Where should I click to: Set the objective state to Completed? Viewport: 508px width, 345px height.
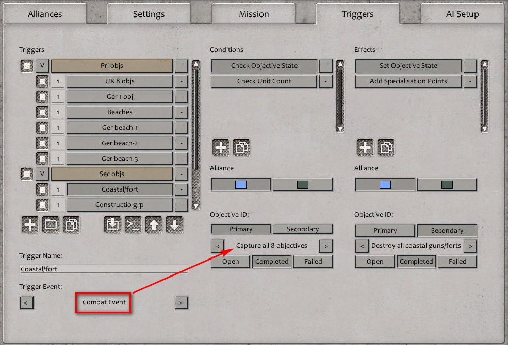(x=272, y=261)
